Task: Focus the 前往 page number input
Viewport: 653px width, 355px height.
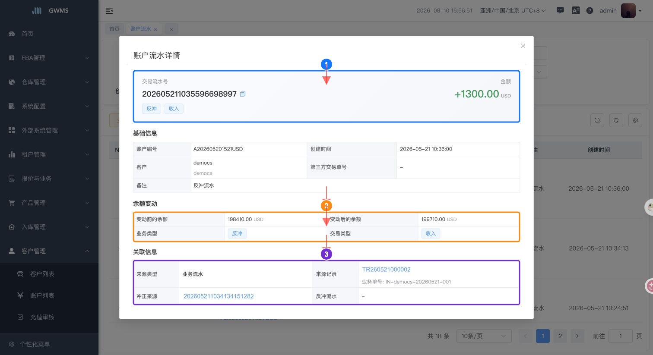Action: [x=621, y=336]
